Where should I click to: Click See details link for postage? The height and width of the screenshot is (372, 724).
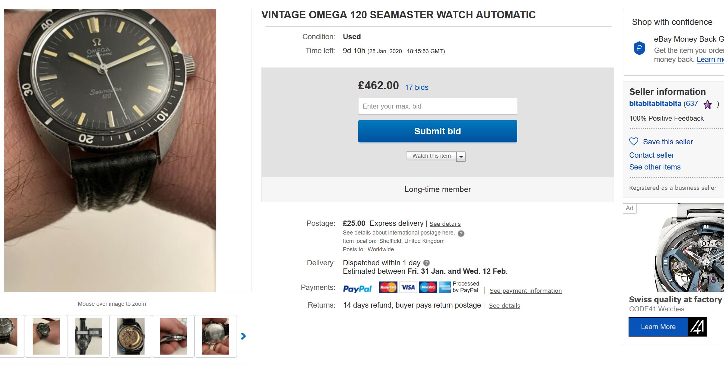(445, 224)
